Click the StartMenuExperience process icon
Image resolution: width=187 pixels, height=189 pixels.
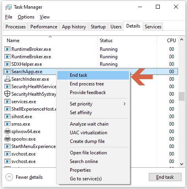pos(7,146)
